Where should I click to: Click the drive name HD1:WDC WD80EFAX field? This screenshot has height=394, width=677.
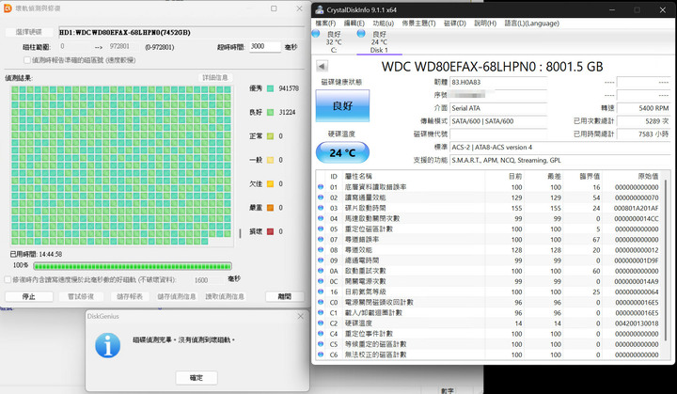(x=181, y=32)
